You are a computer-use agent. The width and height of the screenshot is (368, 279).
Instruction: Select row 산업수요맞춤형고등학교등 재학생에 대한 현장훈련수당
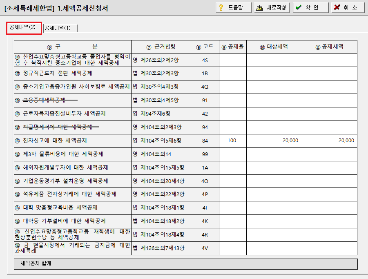click(x=73, y=234)
